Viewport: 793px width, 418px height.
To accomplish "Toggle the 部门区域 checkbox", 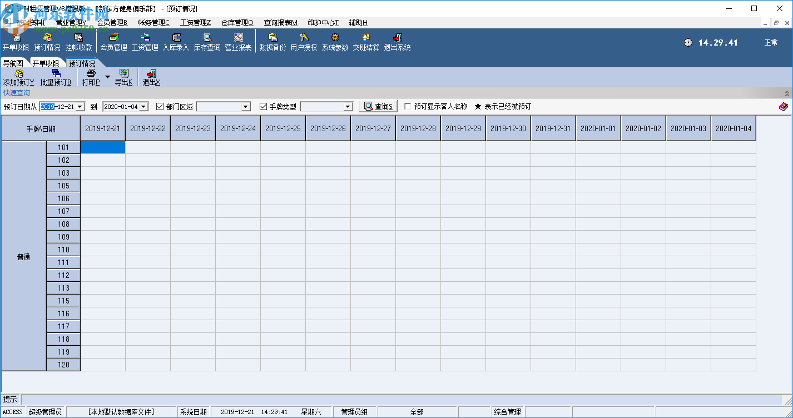I will tap(160, 107).
